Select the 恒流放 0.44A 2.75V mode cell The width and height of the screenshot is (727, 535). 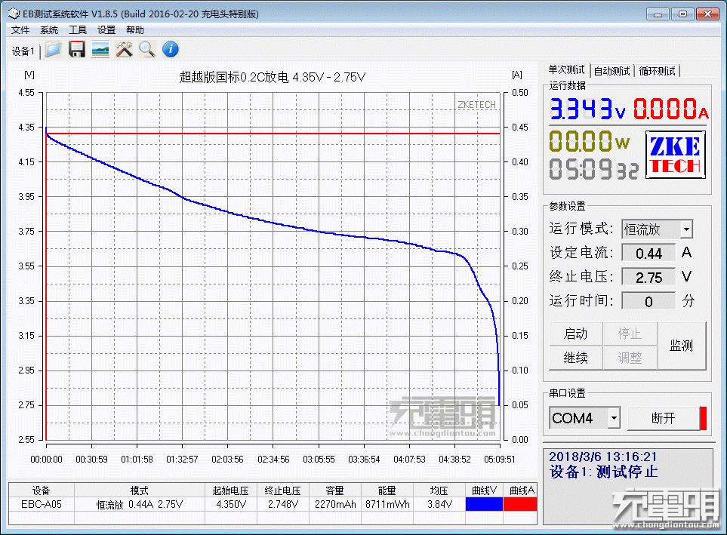point(140,504)
